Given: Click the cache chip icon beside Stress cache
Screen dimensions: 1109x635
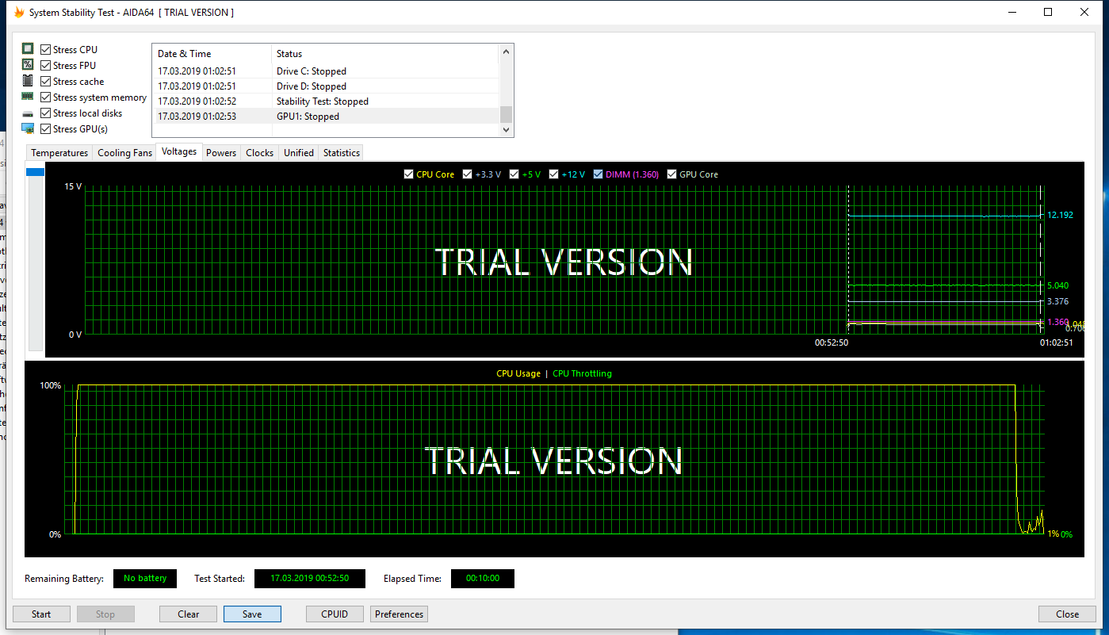Looking at the screenshot, I should coord(28,81).
